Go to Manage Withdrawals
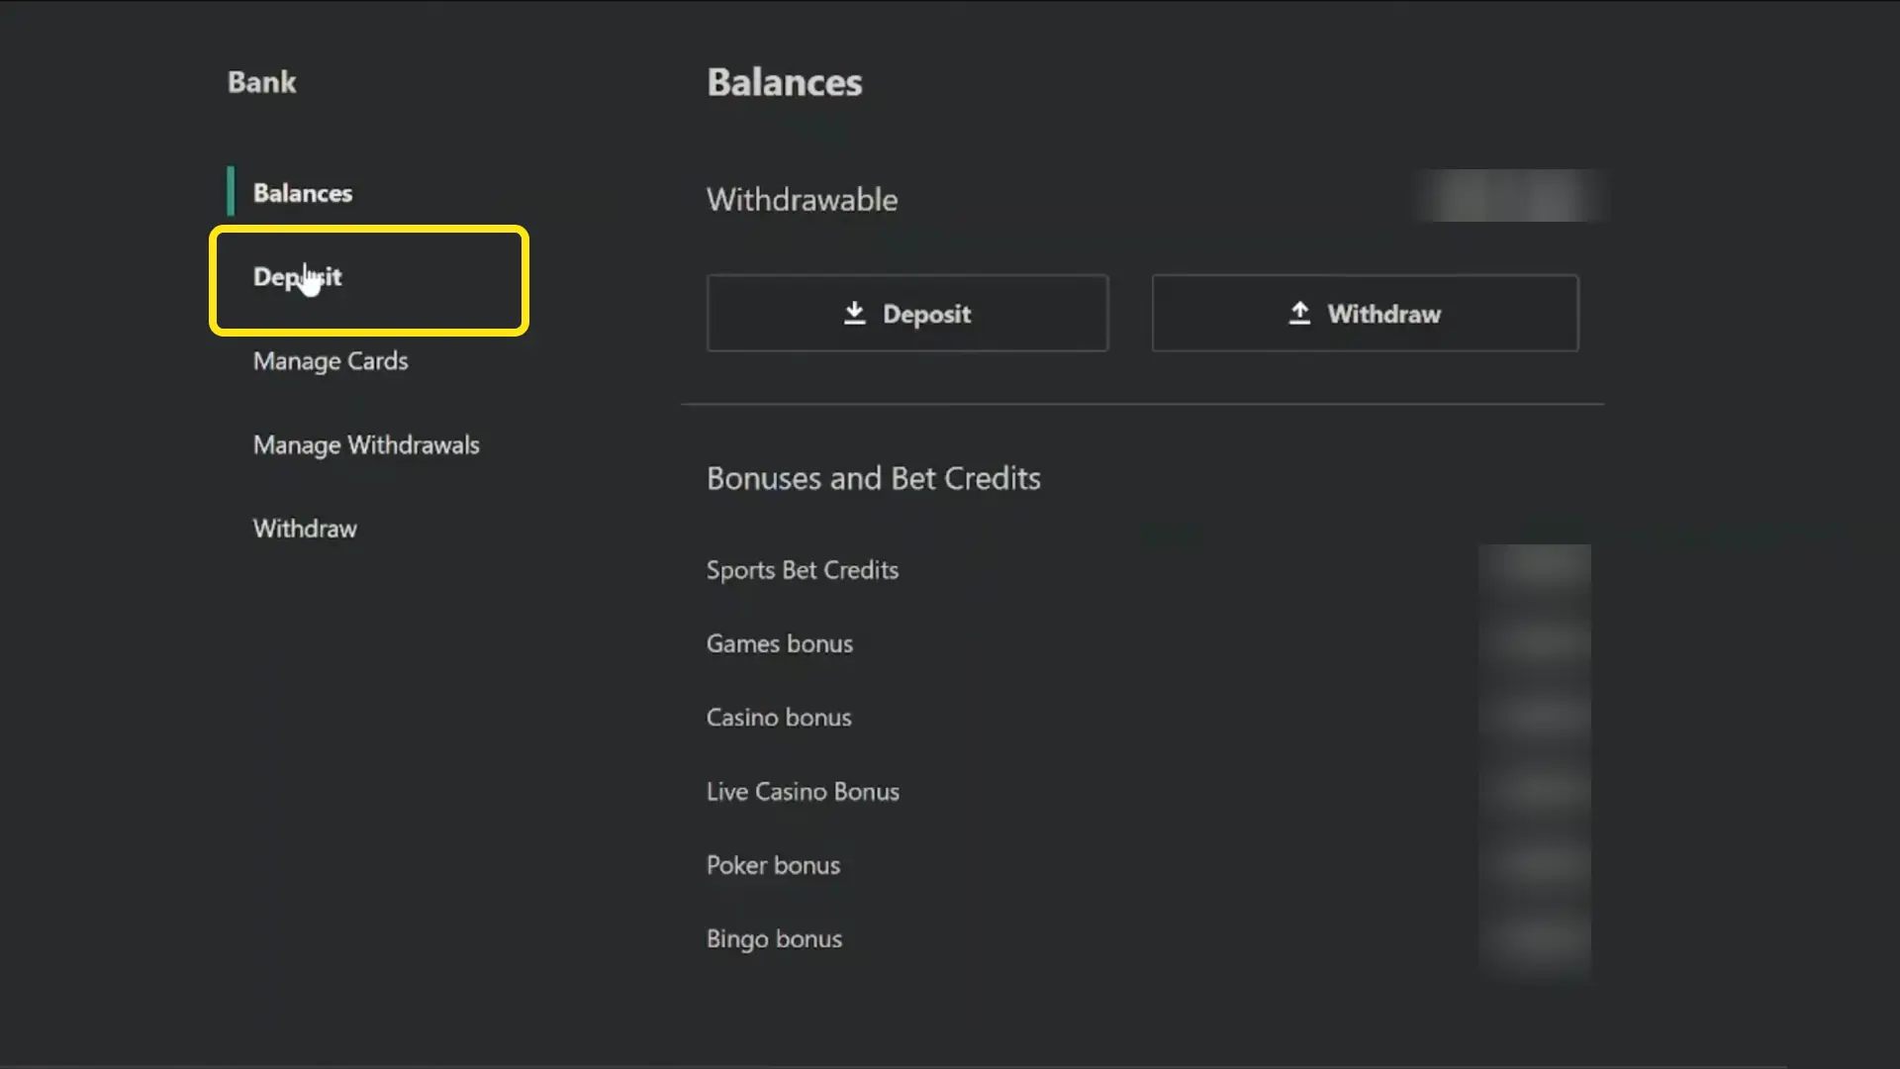The width and height of the screenshot is (1900, 1069). (366, 445)
